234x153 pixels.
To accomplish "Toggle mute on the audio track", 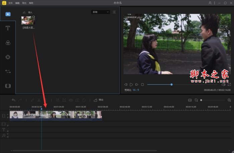I will [8, 136].
